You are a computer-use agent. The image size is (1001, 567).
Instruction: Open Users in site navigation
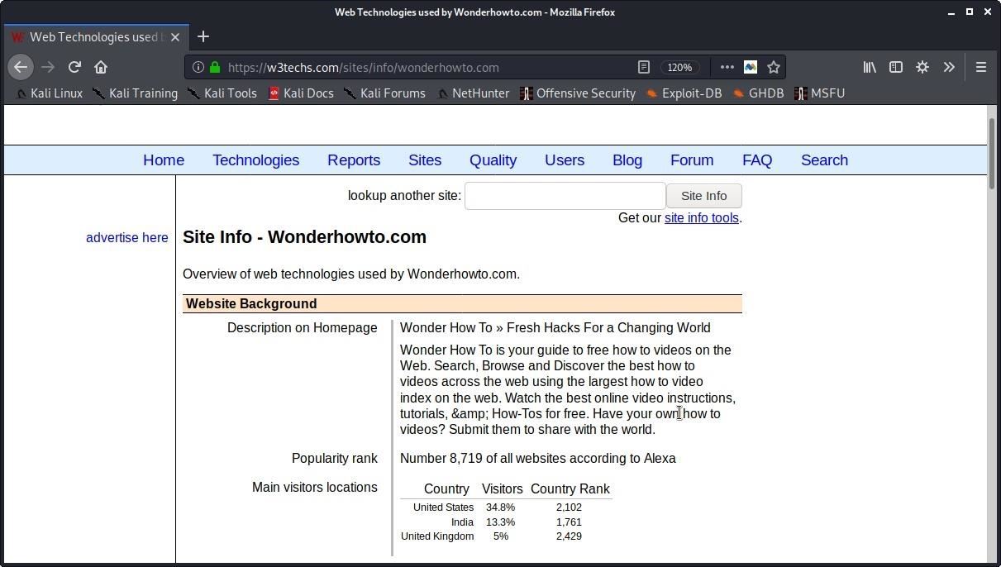[x=565, y=160]
